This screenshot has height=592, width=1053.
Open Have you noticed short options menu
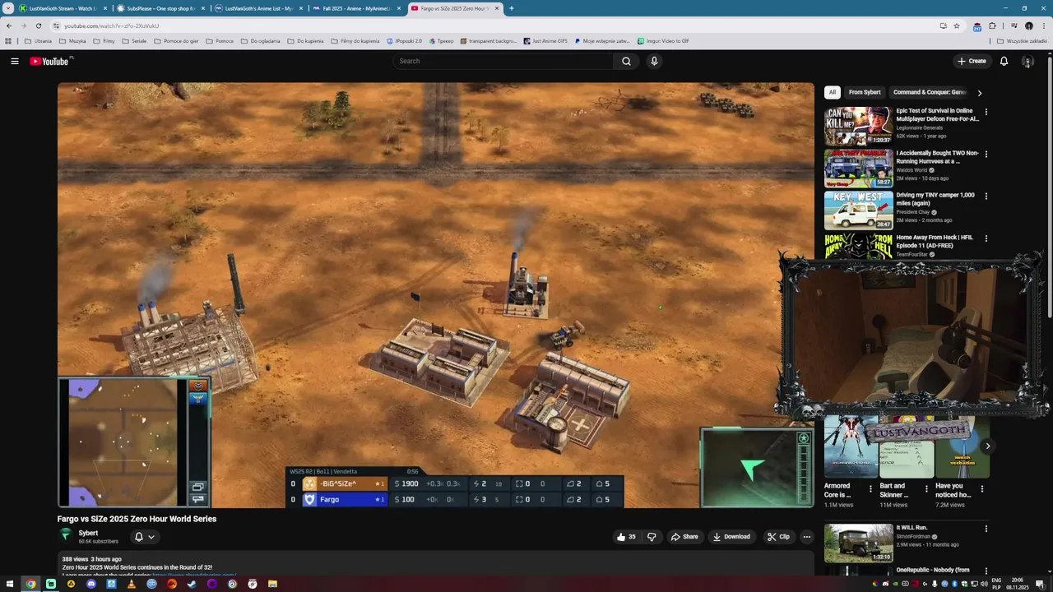(x=981, y=488)
